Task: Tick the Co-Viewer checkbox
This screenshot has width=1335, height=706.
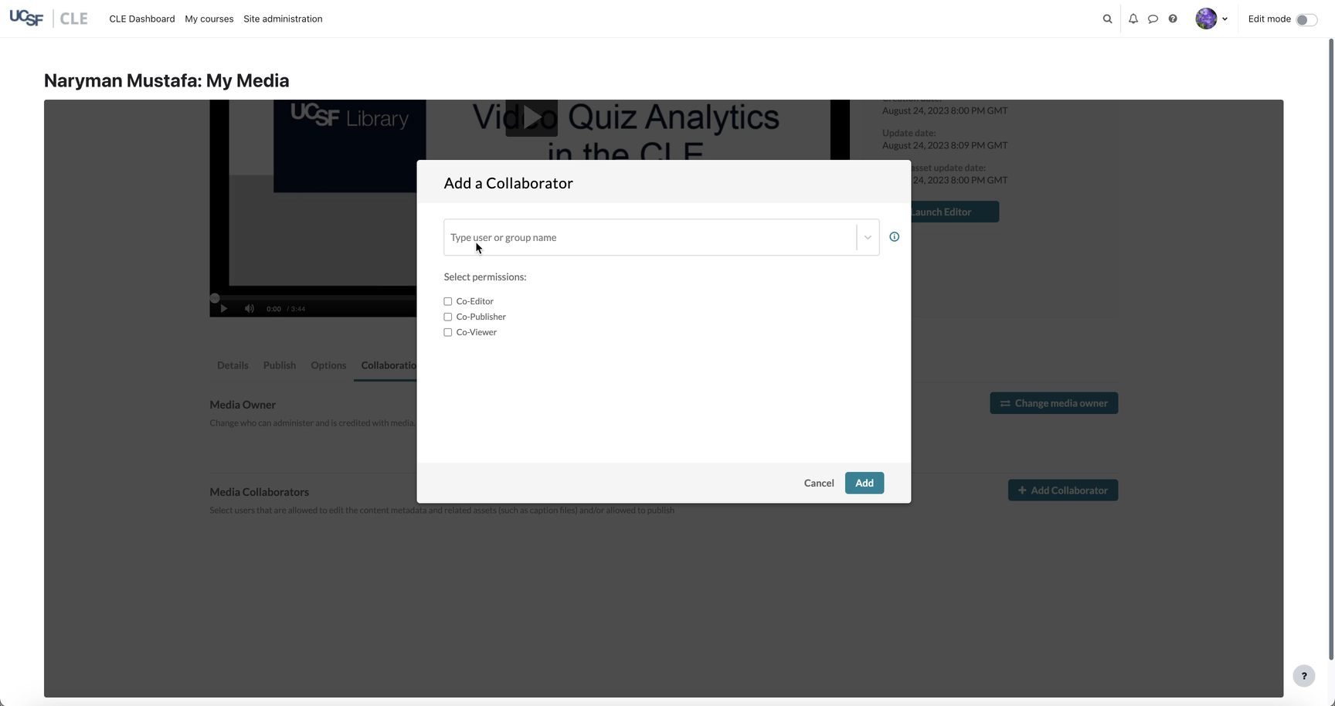Action: [448, 332]
